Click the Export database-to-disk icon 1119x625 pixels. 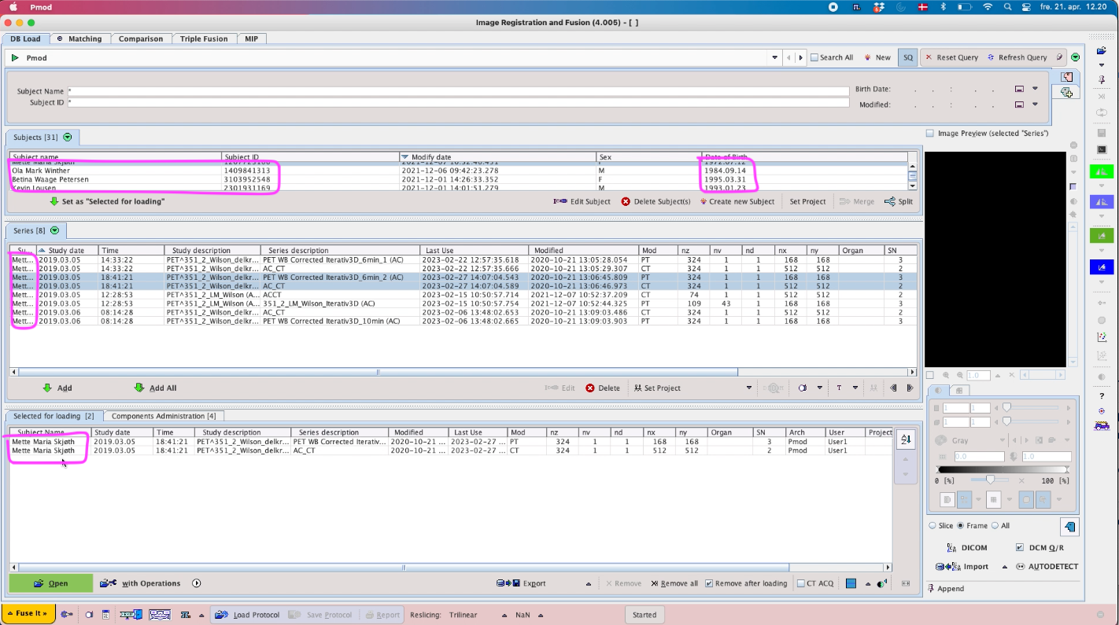[508, 583]
